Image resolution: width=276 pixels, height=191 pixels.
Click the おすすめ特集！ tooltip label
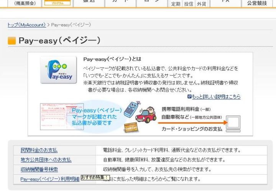[95, 178]
